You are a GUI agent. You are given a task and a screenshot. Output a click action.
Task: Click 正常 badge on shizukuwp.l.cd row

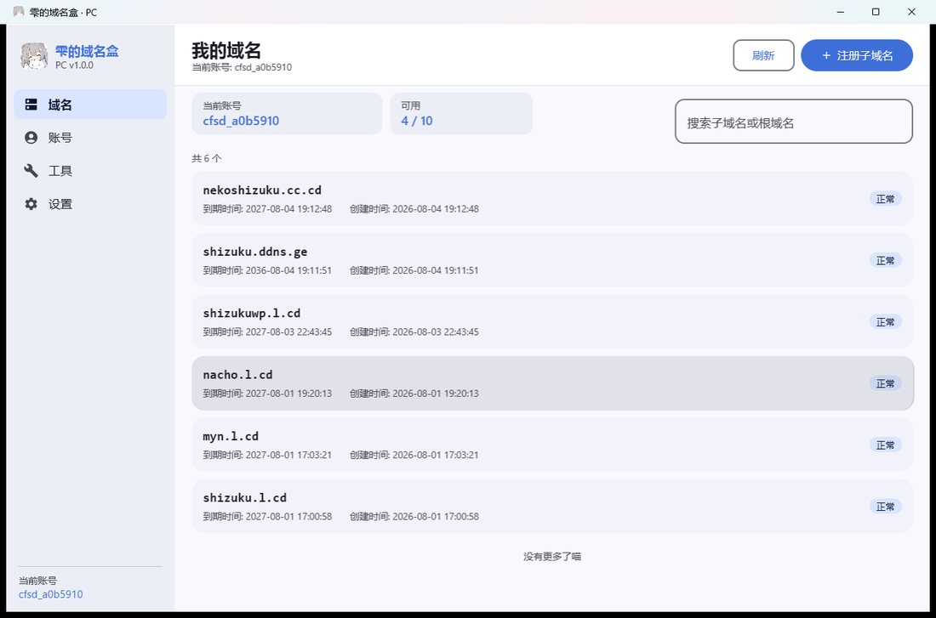click(x=885, y=321)
